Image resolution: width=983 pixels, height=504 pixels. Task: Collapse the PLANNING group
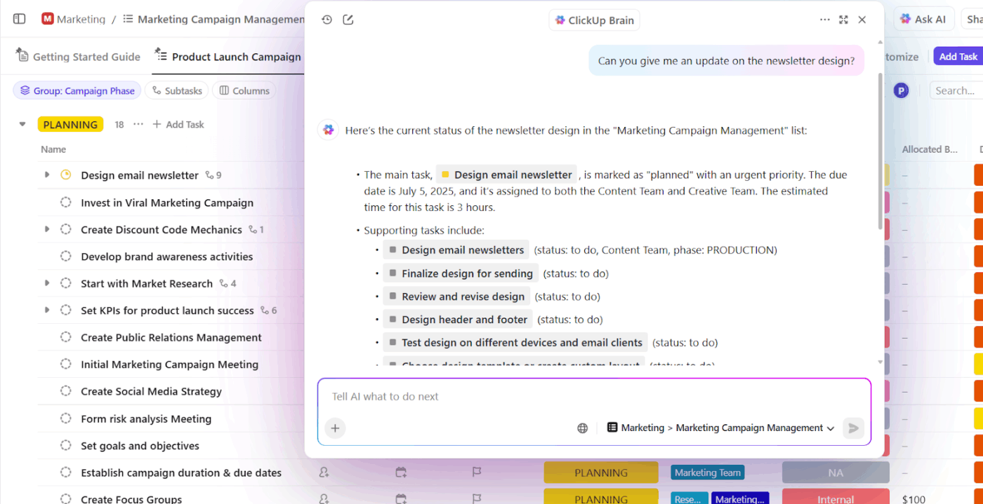click(22, 123)
